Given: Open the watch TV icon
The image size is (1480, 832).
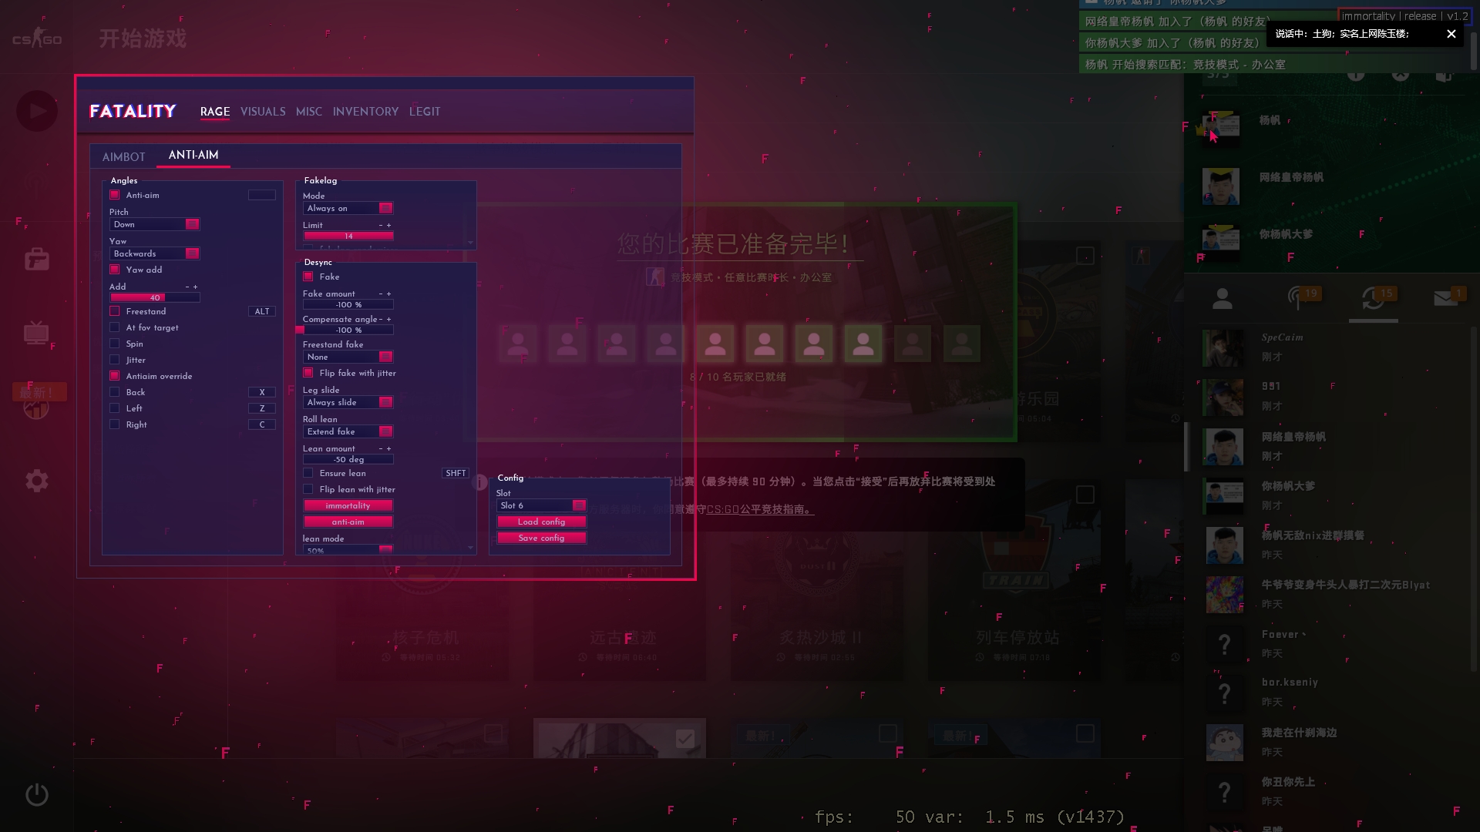Looking at the screenshot, I should (36, 333).
